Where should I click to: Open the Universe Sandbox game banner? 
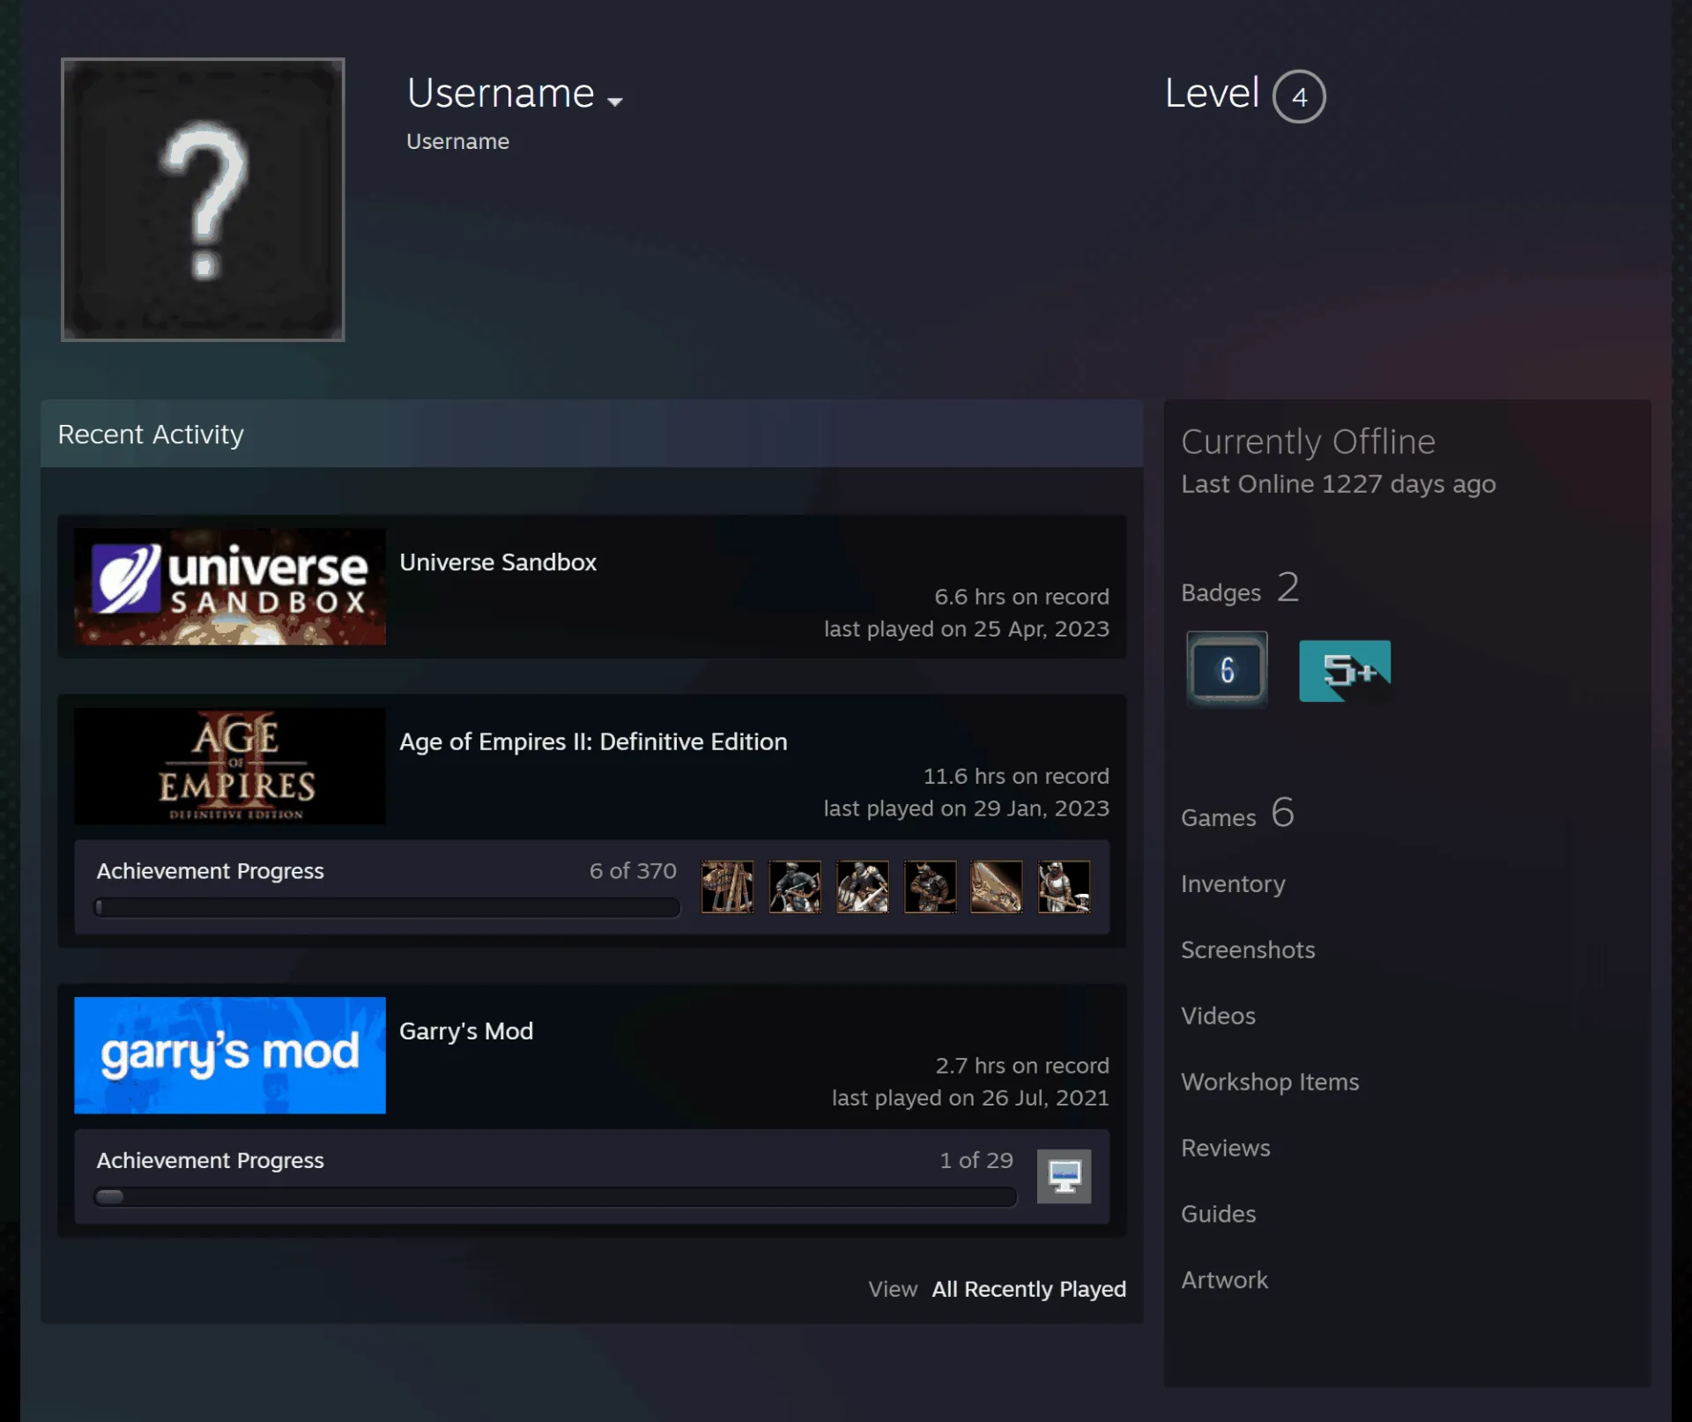[230, 586]
